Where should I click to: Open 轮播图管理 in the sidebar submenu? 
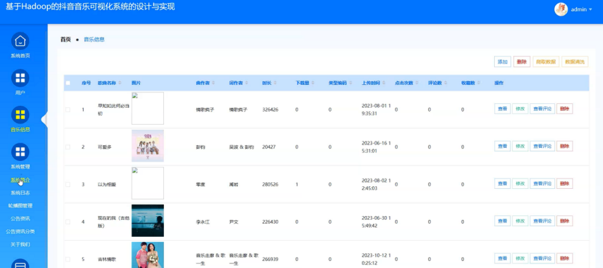20,206
